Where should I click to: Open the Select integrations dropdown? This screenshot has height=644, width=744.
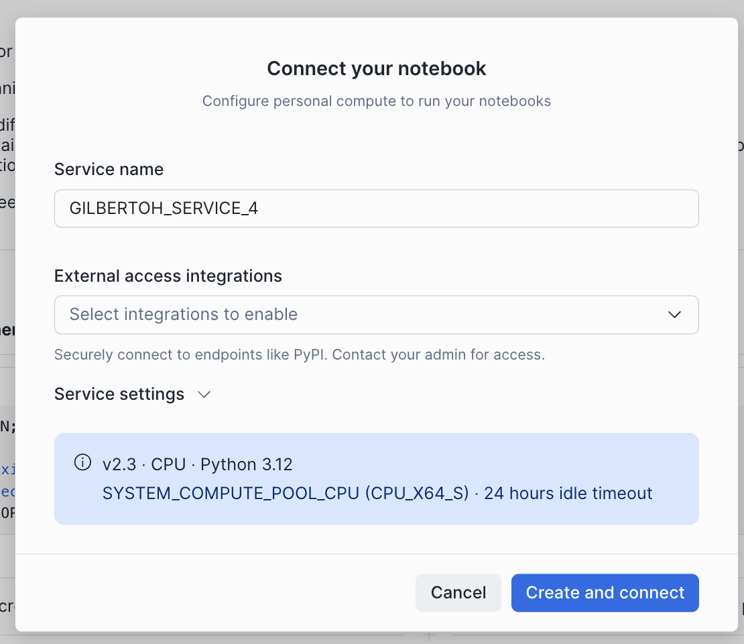coord(376,315)
